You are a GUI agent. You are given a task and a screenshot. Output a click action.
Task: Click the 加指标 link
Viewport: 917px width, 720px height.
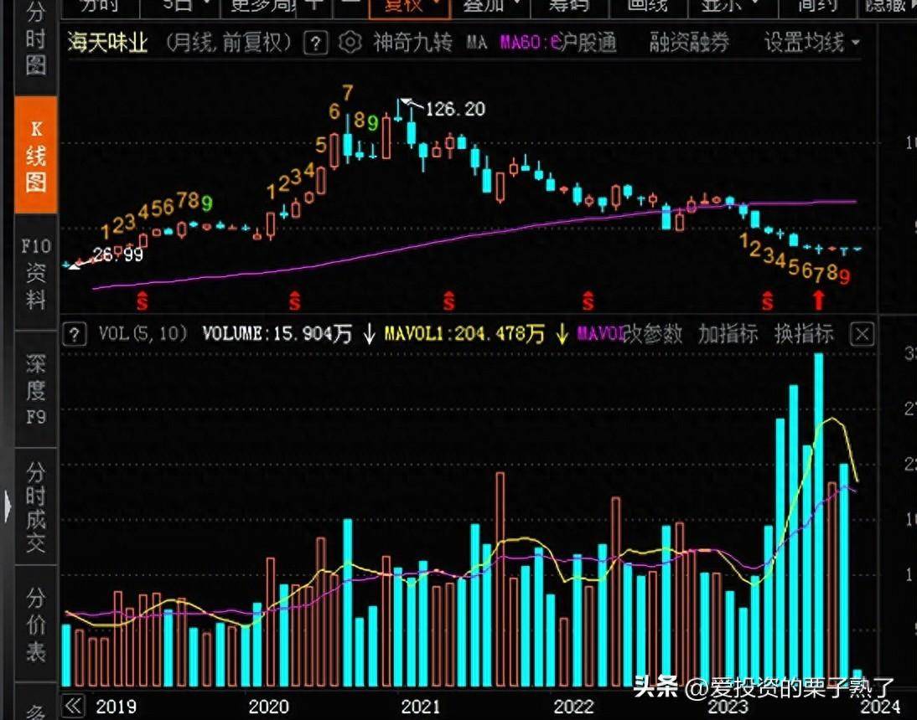[x=728, y=334]
